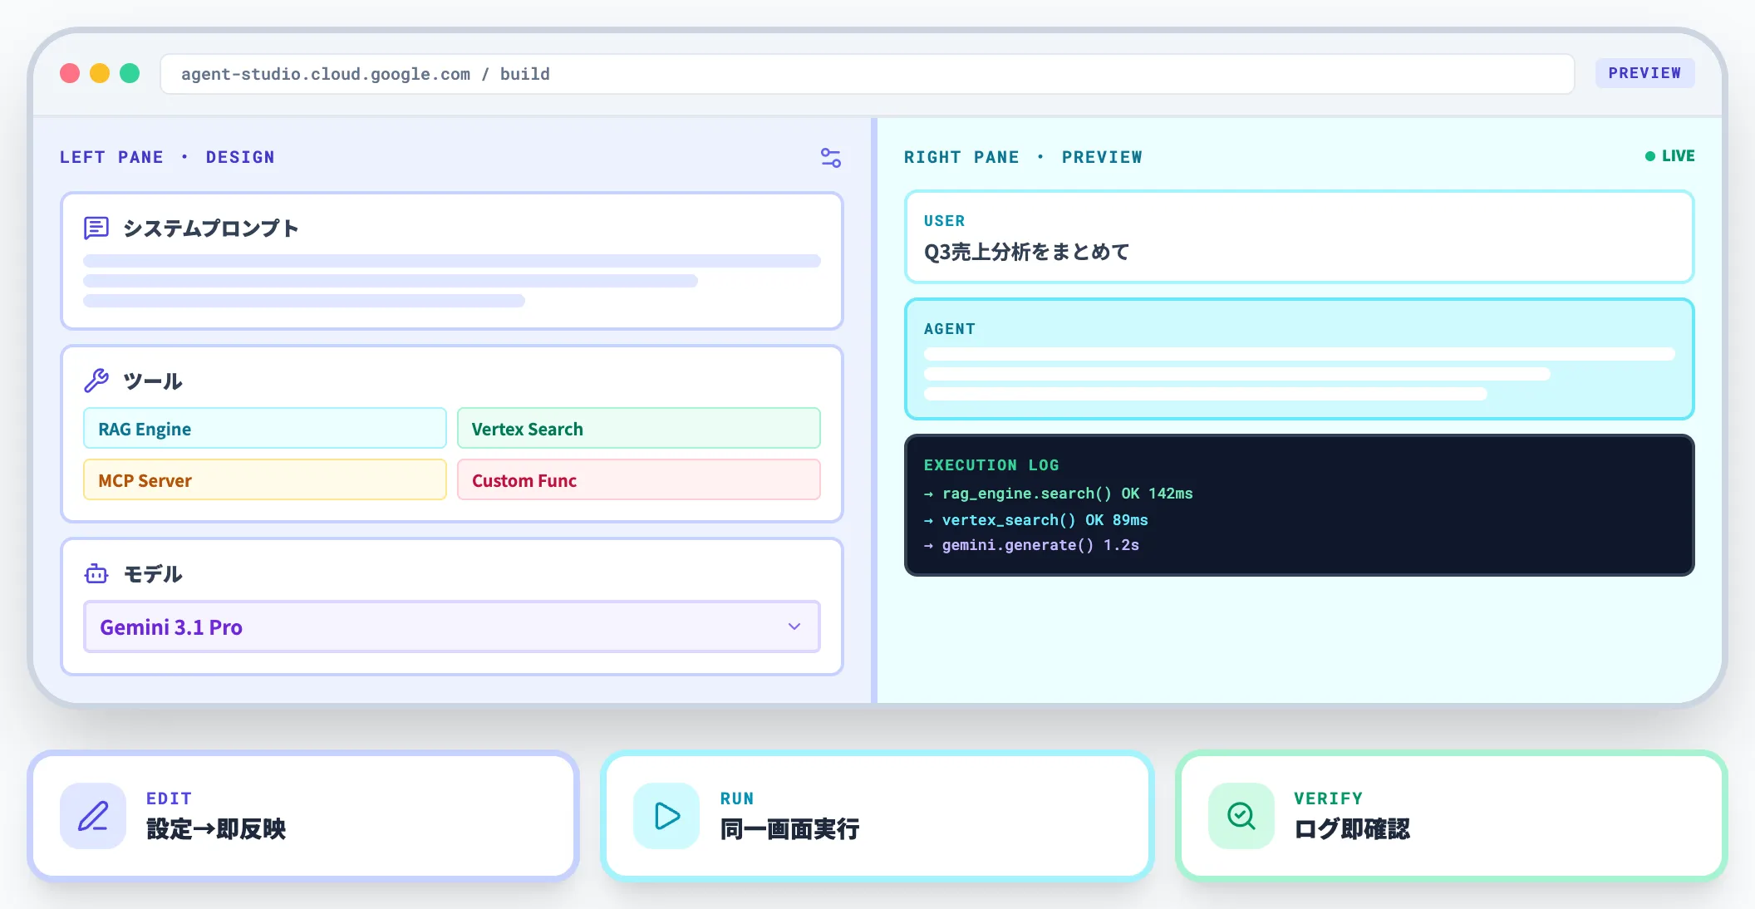Click the wrench icon beside ツール
This screenshot has width=1755, height=909.
pyautogui.click(x=96, y=381)
